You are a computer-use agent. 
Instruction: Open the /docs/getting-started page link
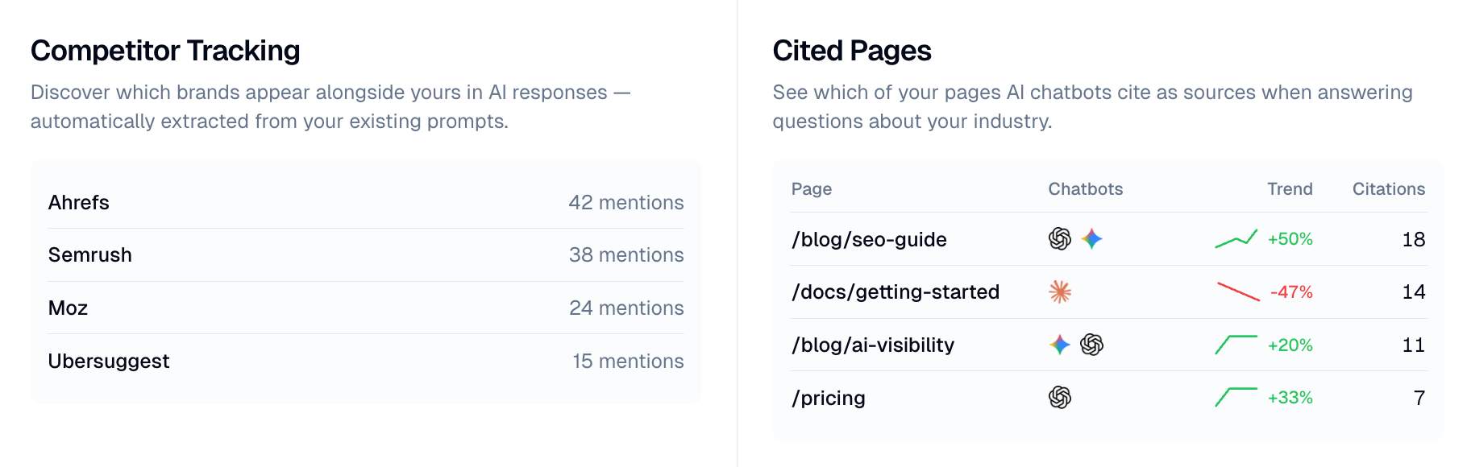pyautogui.click(x=896, y=292)
